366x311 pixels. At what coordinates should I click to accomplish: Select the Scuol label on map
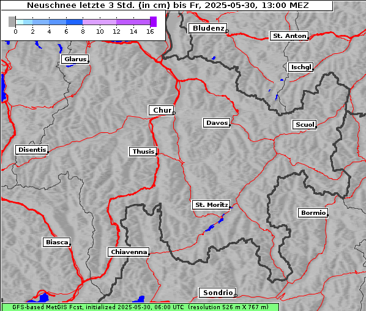tap(304, 125)
